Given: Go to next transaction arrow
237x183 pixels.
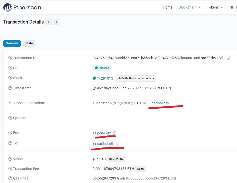Looking at the screenshot, I should tap(56, 22).
